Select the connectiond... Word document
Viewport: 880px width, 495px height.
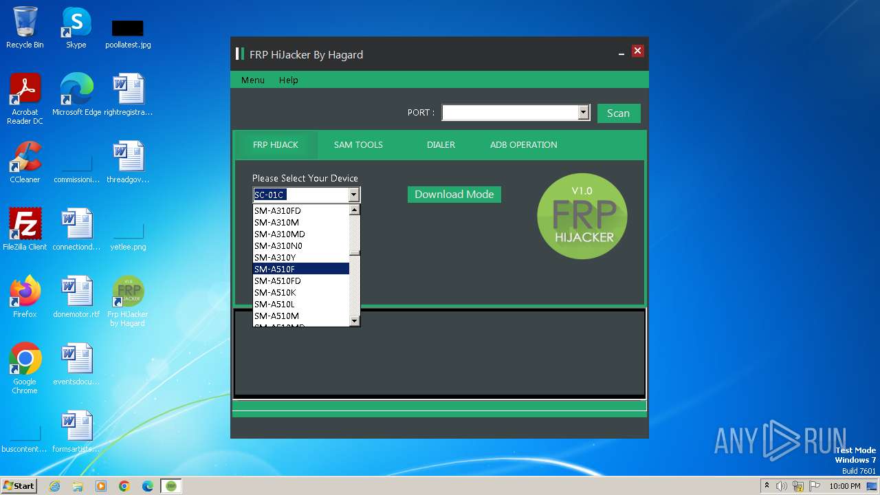tap(76, 230)
